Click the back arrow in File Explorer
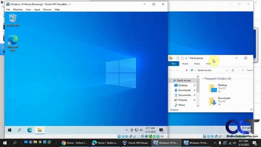 [x=171, y=70]
